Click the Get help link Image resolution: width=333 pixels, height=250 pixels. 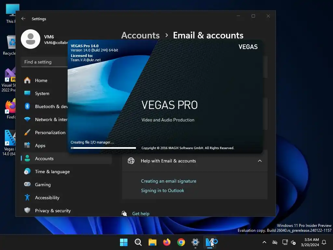coord(141,214)
